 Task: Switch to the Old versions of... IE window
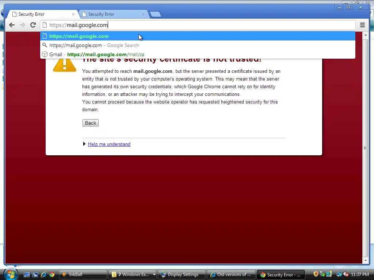[231, 275]
